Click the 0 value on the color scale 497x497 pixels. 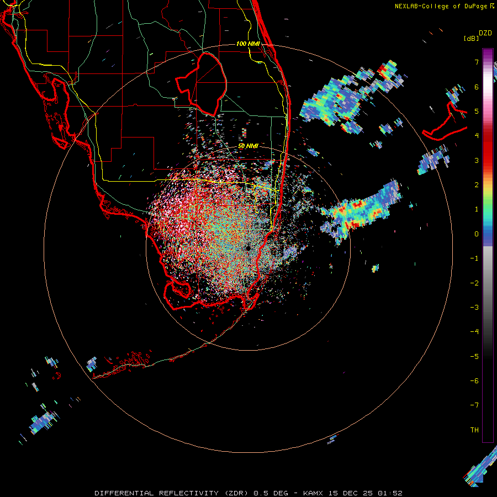tap(477, 234)
